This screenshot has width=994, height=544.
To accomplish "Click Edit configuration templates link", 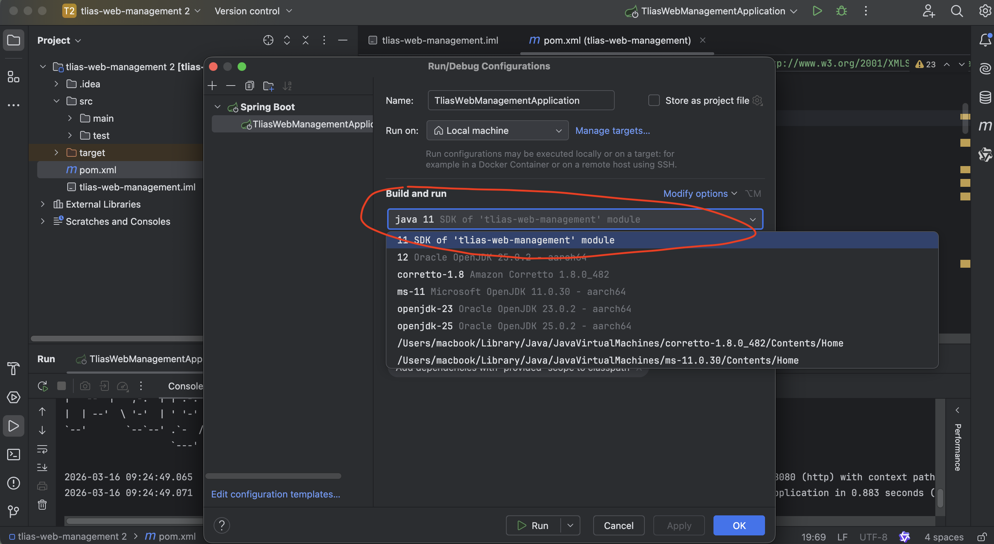I will 276,494.
